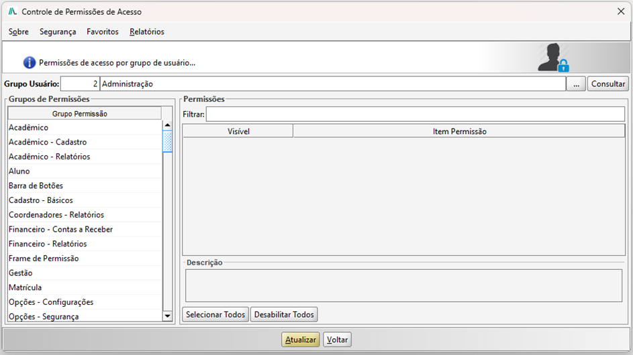Click the list scrollbar down arrow
Image resolution: width=633 pixels, height=355 pixels.
point(168,316)
